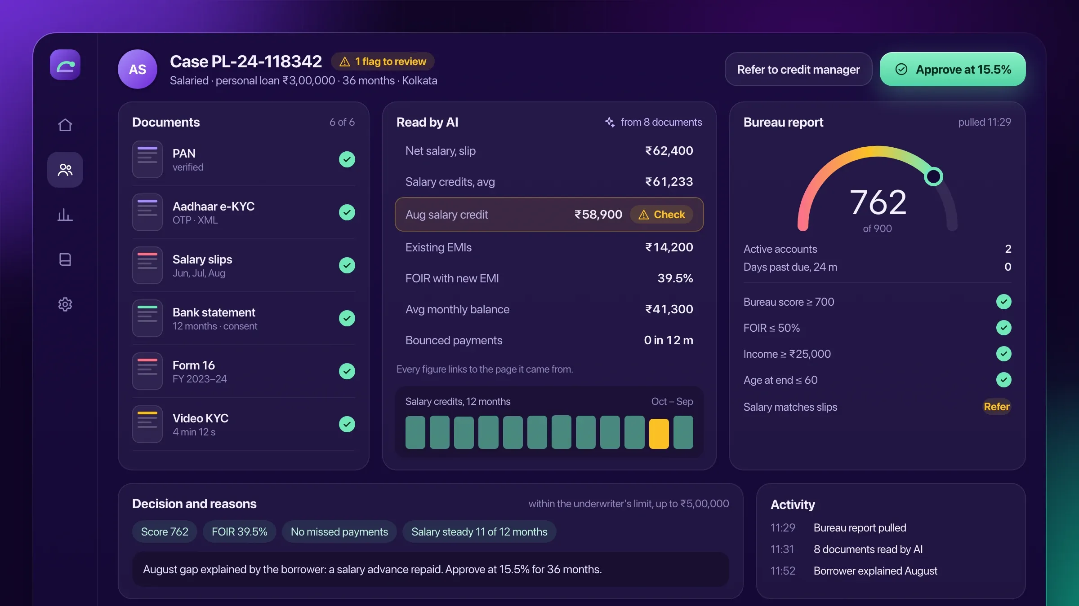This screenshot has width=1079, height=606.
Task: Click the Bounced payments 0 in 12 m row
Action: (549, 340)
